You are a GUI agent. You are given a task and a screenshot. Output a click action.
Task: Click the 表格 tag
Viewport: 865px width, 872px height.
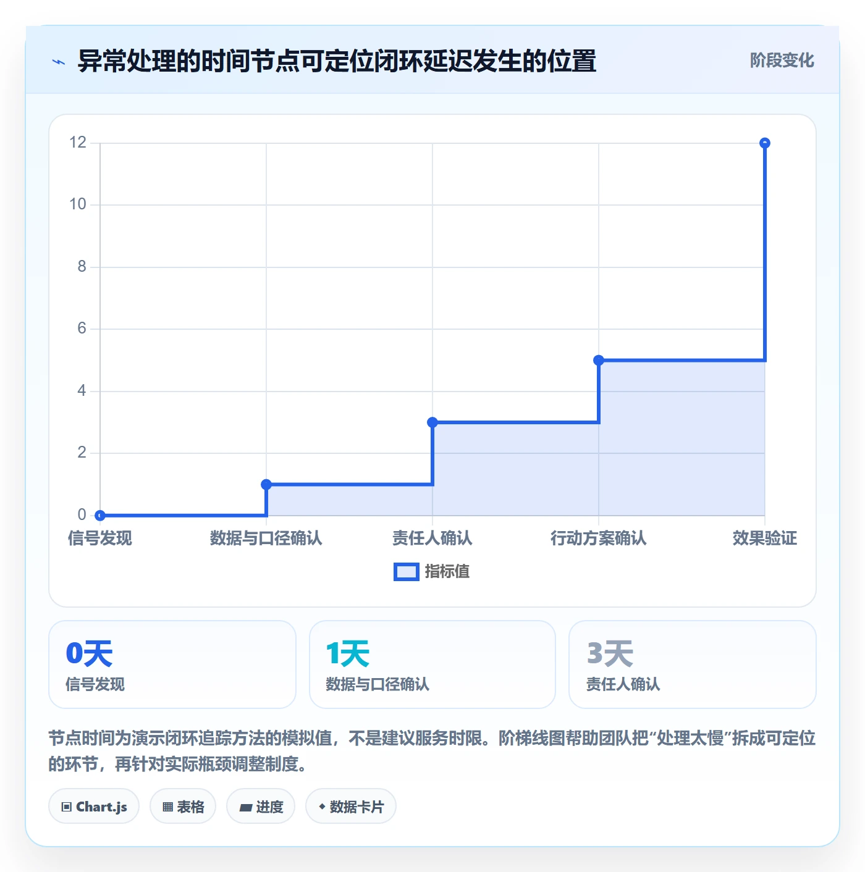(183, 806)
